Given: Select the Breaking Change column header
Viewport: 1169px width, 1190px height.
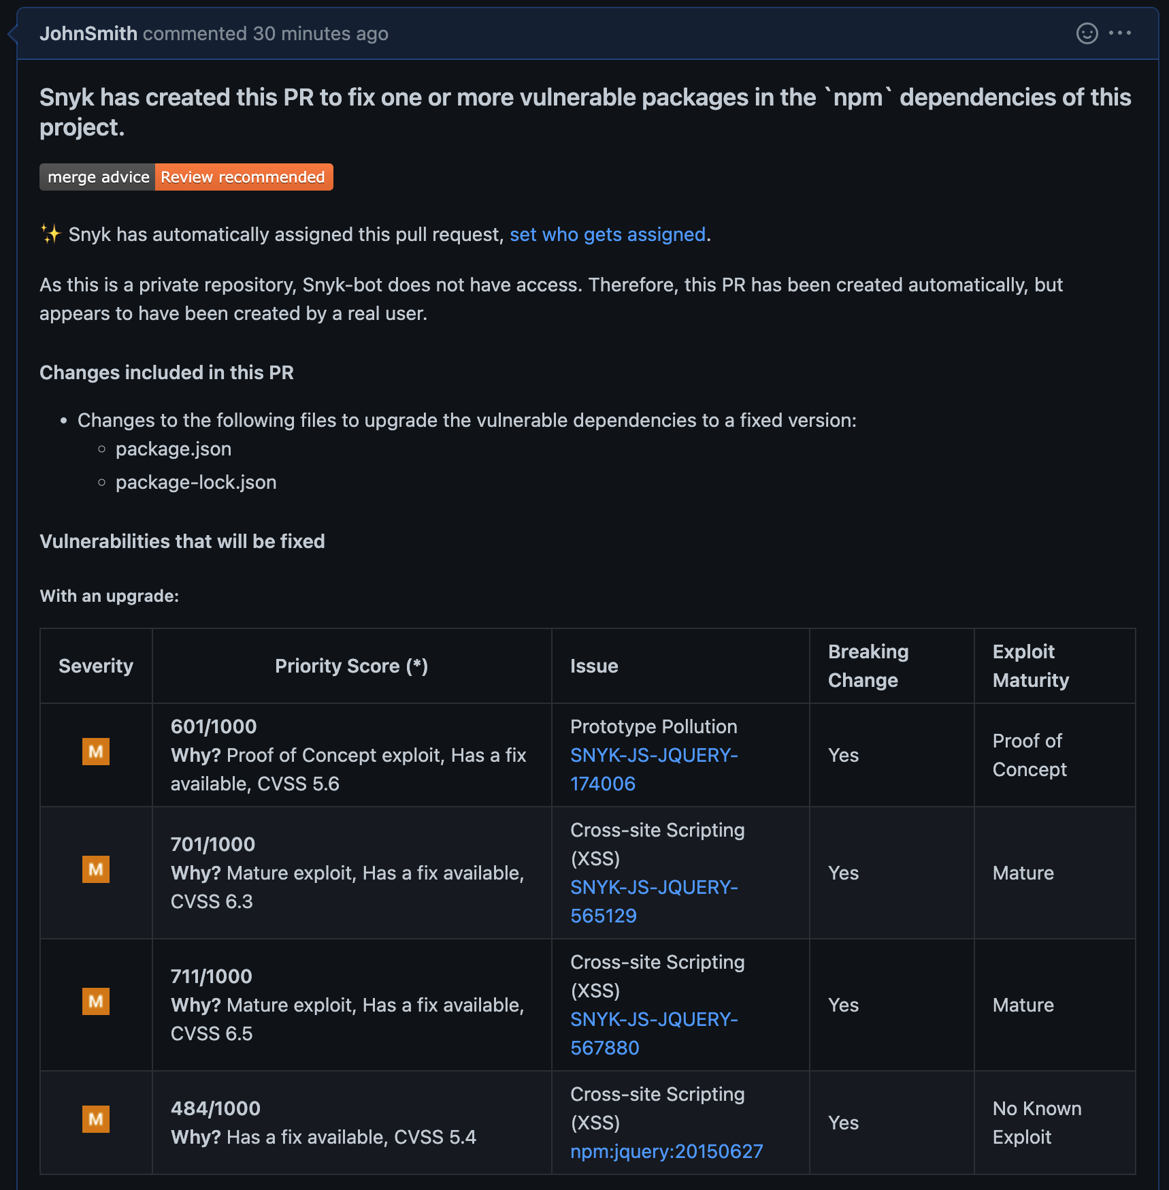Looking at the screenshot, I should pyautogui.click(x=868, y=666).
